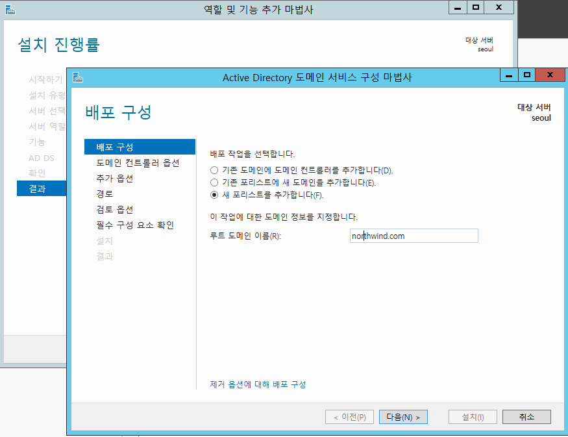Click the '배포 구성' page heading

118,112
